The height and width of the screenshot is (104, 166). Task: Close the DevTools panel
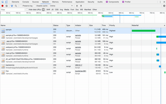pyautogui.click(x=164, y=2)
